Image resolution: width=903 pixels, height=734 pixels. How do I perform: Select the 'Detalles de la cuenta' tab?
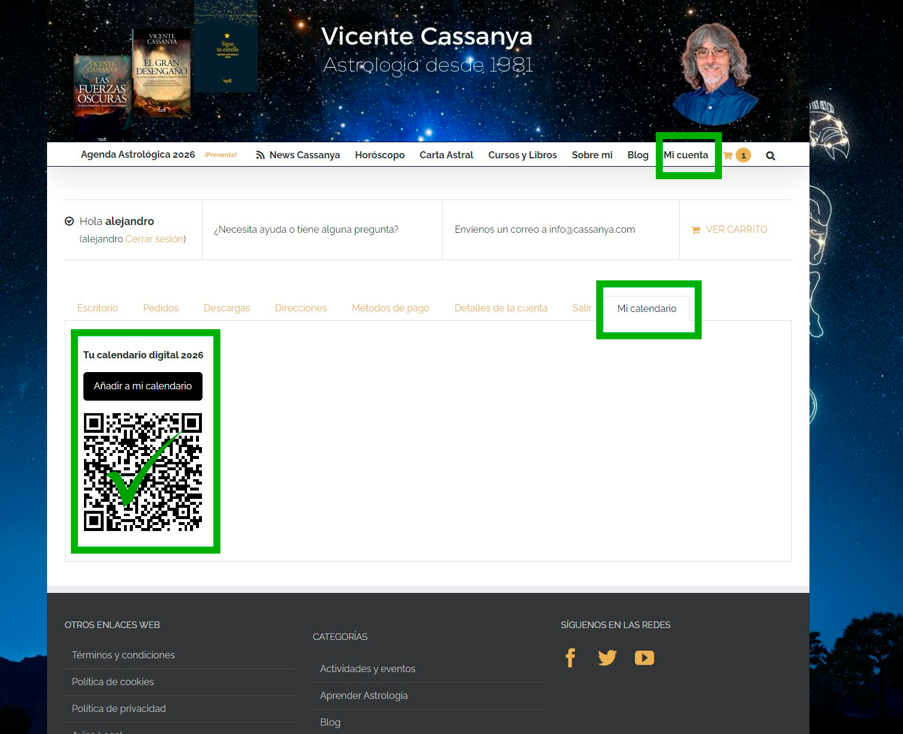tap(500, 308)
